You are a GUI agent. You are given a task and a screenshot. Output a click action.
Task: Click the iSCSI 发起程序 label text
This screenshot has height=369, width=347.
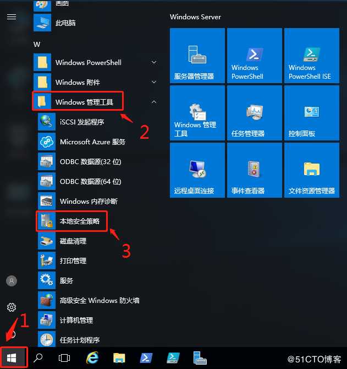pos(82,122)
